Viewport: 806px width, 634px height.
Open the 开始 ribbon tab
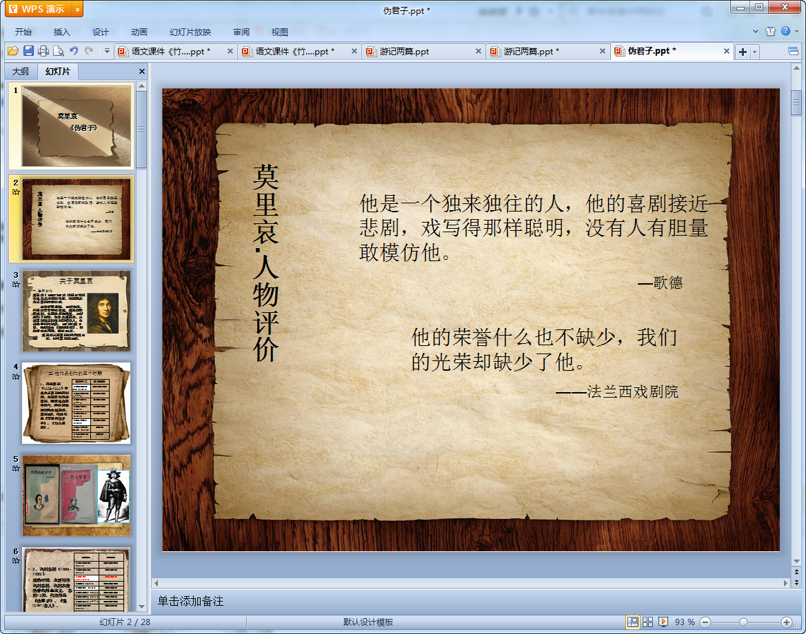(23, 32)
